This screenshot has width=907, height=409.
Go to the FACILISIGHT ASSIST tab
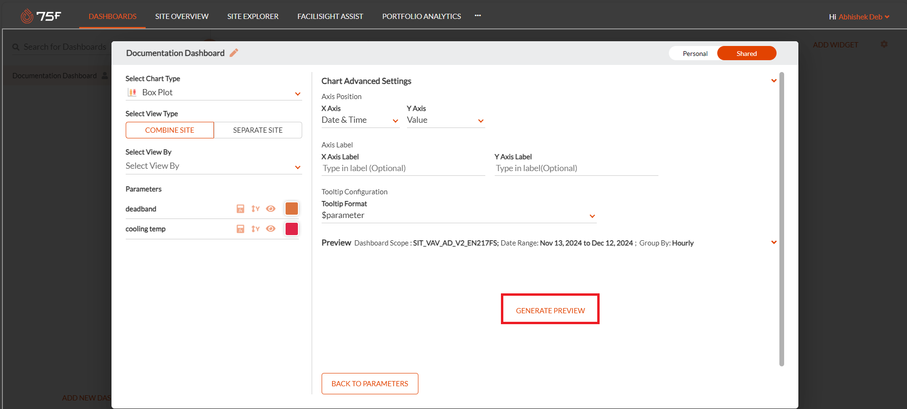330,16
